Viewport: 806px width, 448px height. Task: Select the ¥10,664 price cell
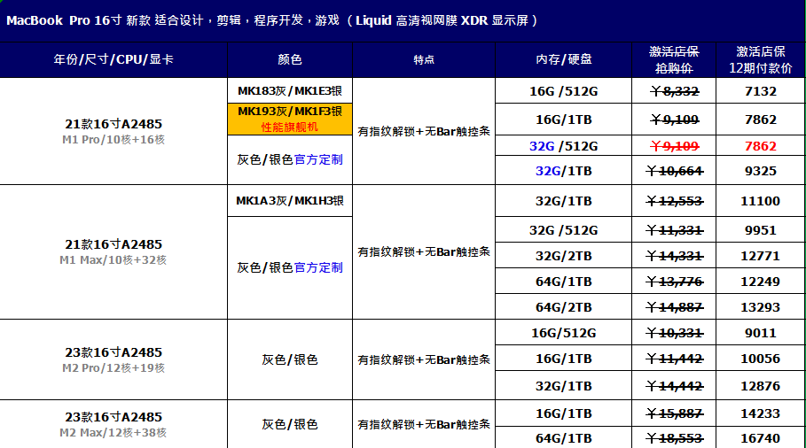tap(674, 171)
